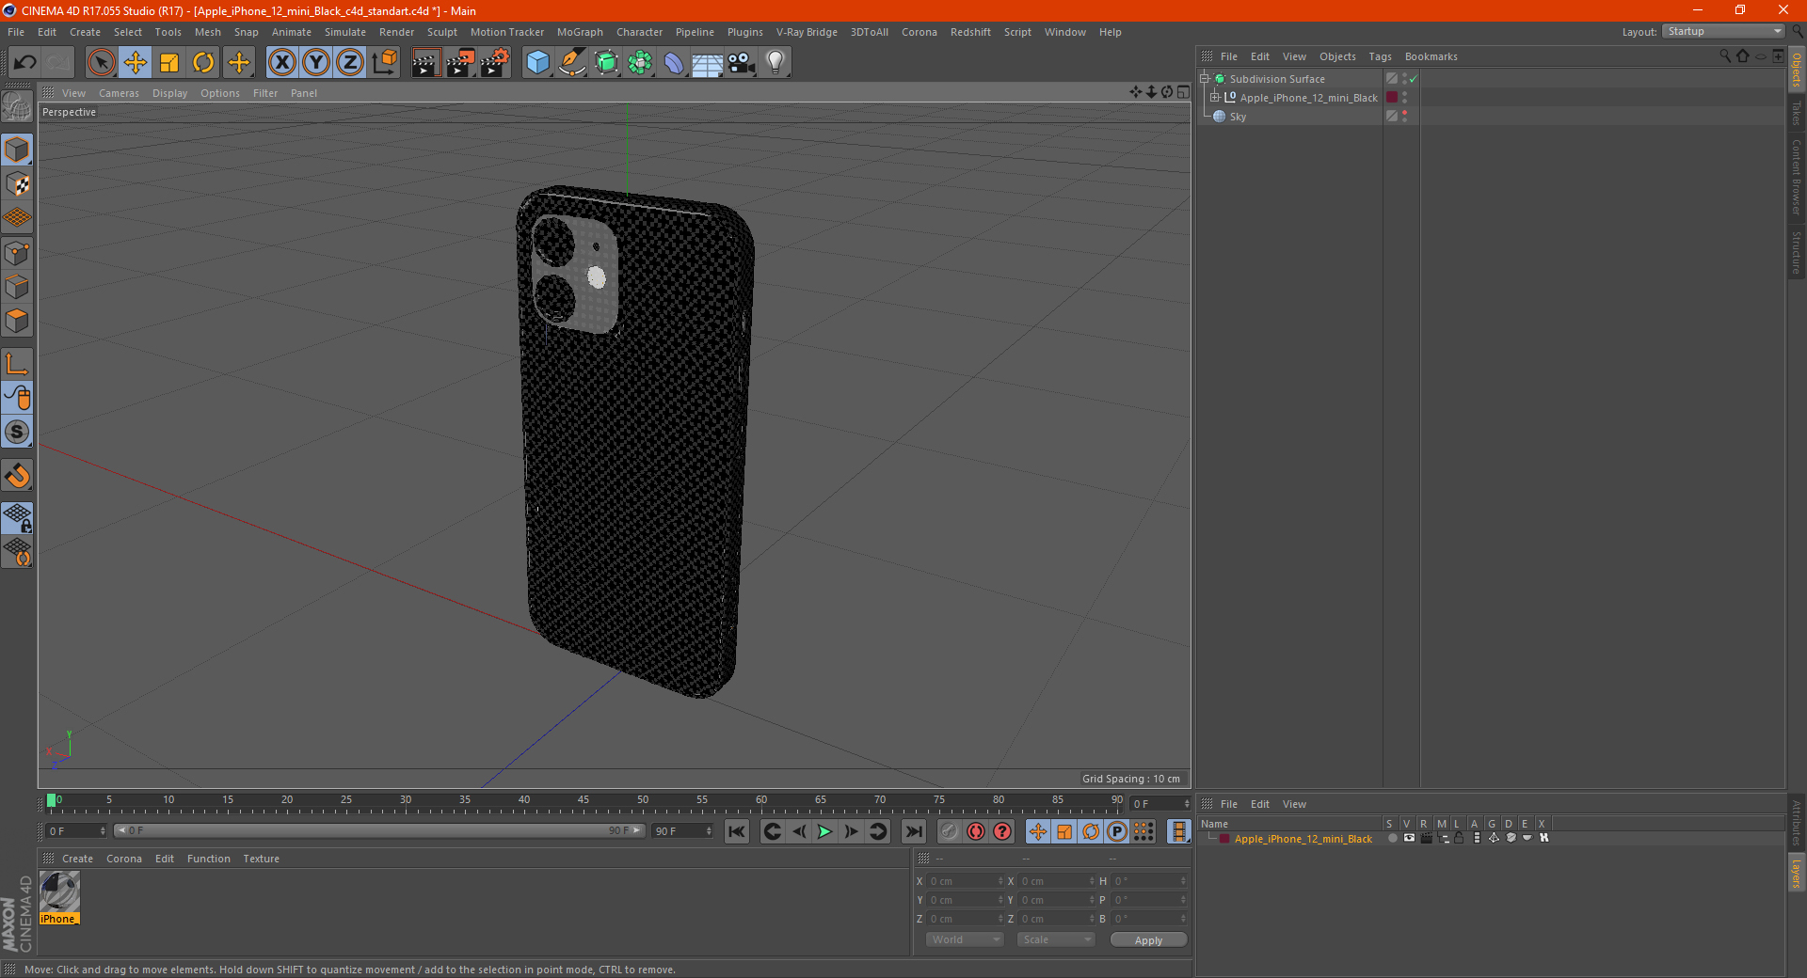Click the X position field
Viewport: 1807px width, 978px height.
966,881
